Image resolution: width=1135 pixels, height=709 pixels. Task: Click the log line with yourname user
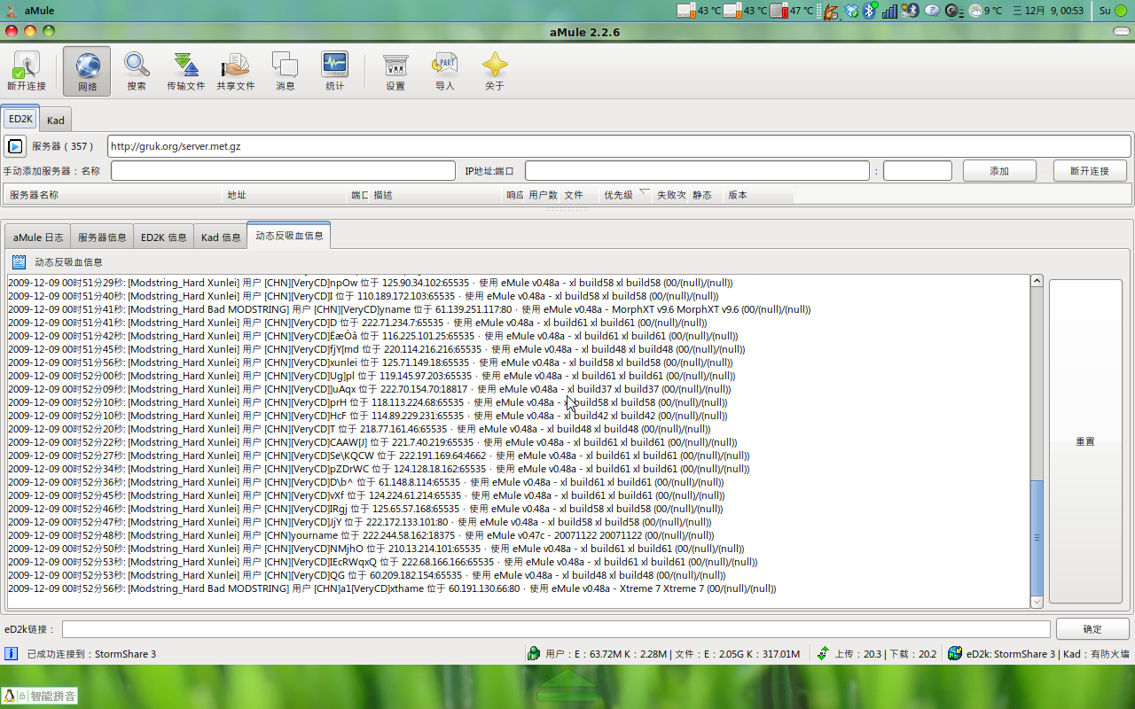361,535
